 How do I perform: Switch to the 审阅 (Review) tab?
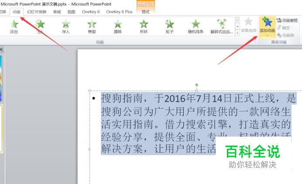tap(57, 12)
